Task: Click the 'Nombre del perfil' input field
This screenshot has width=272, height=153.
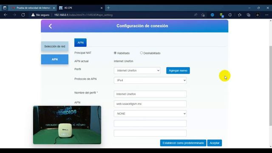Action: tap(150, 94)
